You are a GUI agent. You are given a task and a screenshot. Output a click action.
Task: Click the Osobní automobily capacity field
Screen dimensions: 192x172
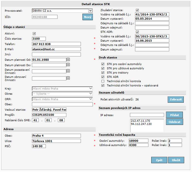[x=138, y=141]
